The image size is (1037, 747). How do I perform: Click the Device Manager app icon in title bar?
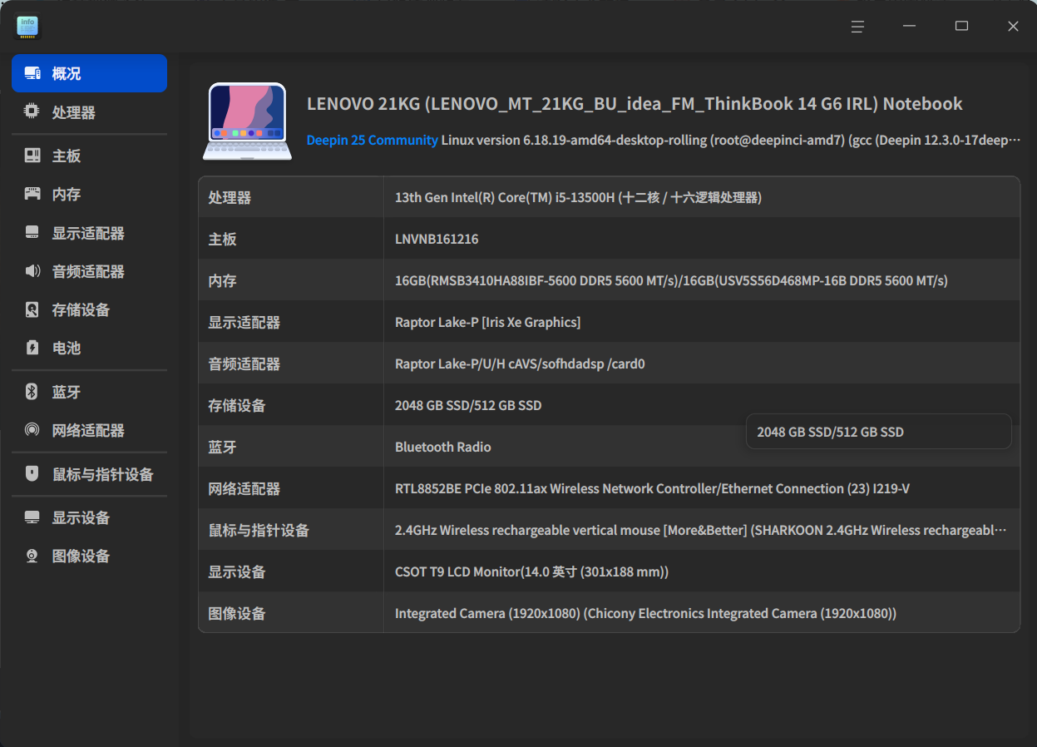click(x=27, y=27)
